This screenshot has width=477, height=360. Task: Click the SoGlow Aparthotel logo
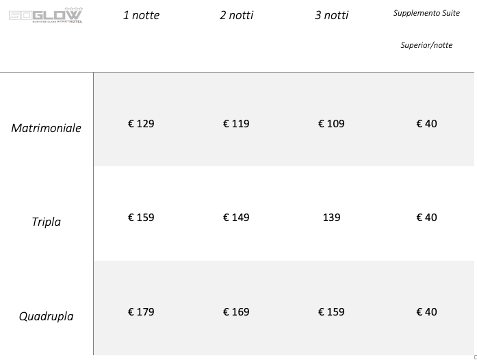click(46, 15)
